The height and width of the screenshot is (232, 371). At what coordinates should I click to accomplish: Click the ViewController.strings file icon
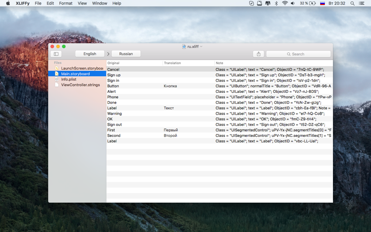[x=57, y=85]
